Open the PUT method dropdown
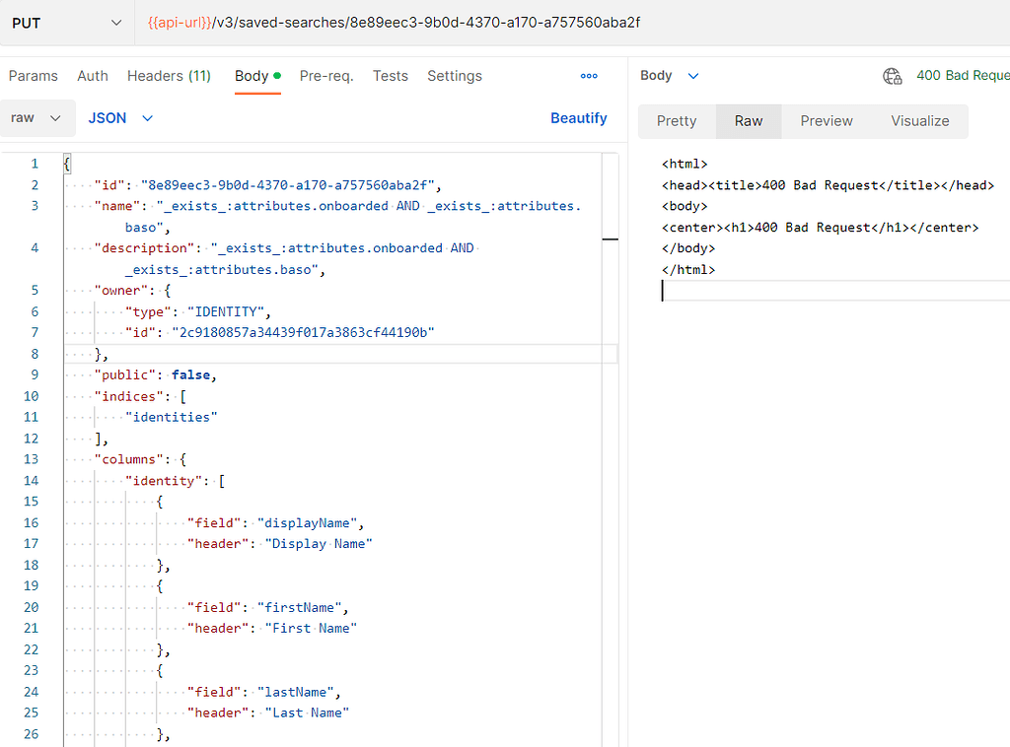 (x=67, y=23)
